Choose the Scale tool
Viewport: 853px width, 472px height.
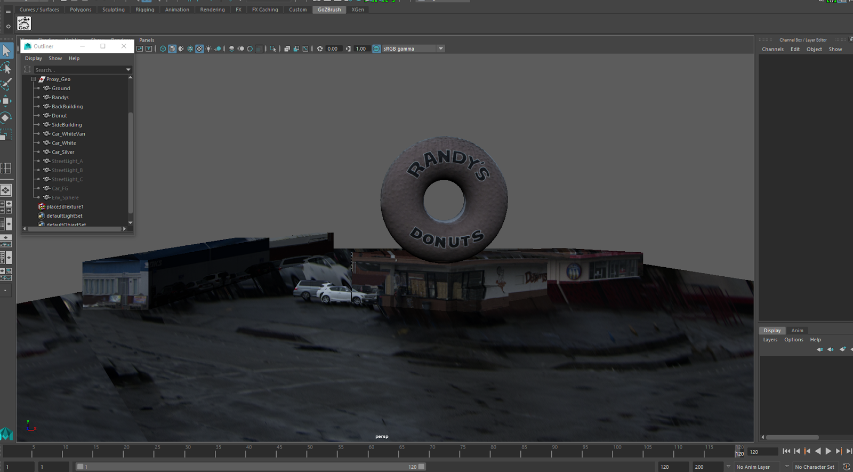(6, 134)
